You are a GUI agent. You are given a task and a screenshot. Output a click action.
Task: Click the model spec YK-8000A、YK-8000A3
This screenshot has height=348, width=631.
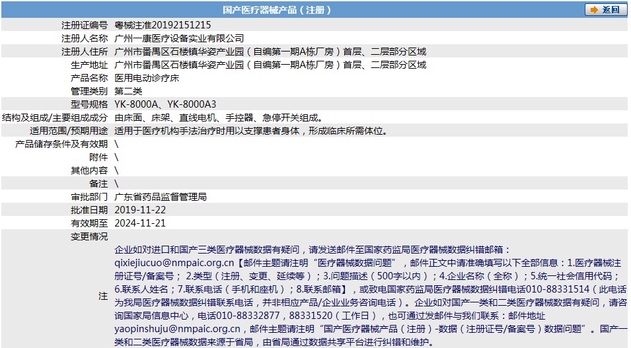coord(165,104)
